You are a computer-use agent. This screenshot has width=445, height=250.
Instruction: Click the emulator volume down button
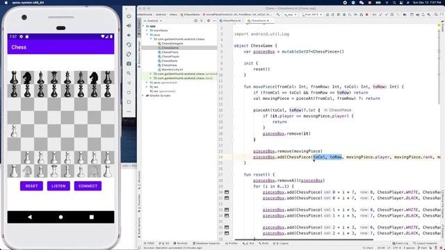click(129, 35)
